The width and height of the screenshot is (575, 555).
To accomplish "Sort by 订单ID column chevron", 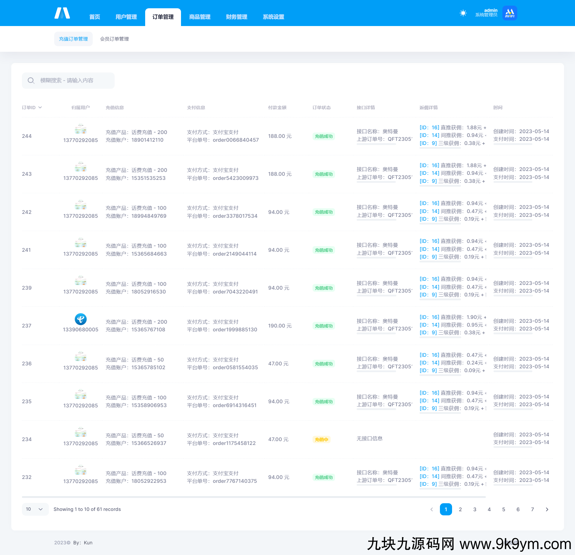I will point(40,107).
